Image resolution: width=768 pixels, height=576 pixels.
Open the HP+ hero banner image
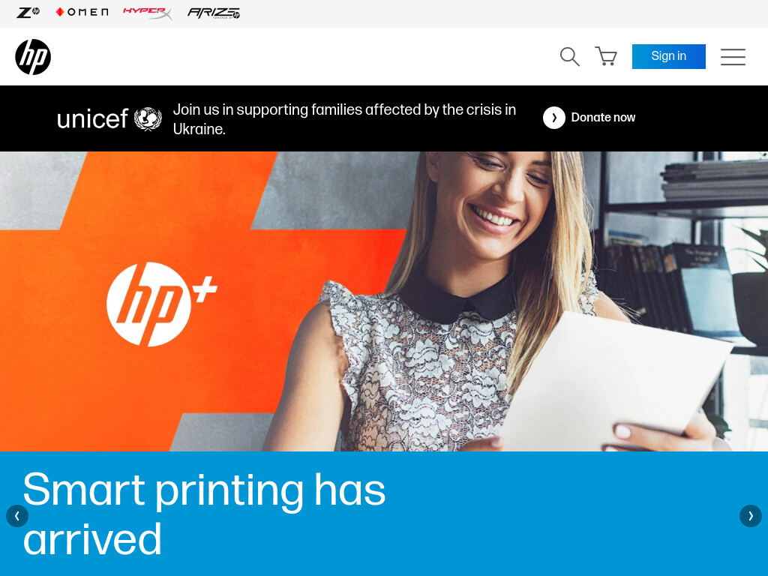(x=384, y=301)
